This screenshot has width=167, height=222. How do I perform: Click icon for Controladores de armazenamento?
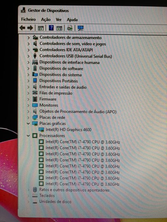[35, 37]
